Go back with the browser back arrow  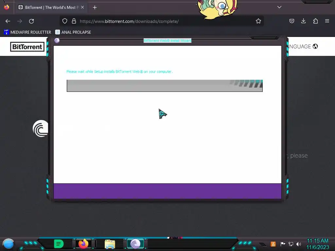click(8, 21)
